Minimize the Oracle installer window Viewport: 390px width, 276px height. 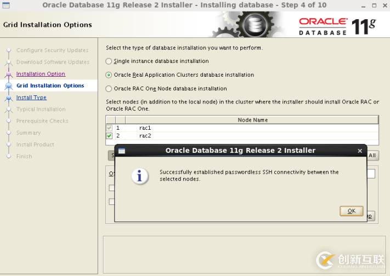(x=363, y=5)
